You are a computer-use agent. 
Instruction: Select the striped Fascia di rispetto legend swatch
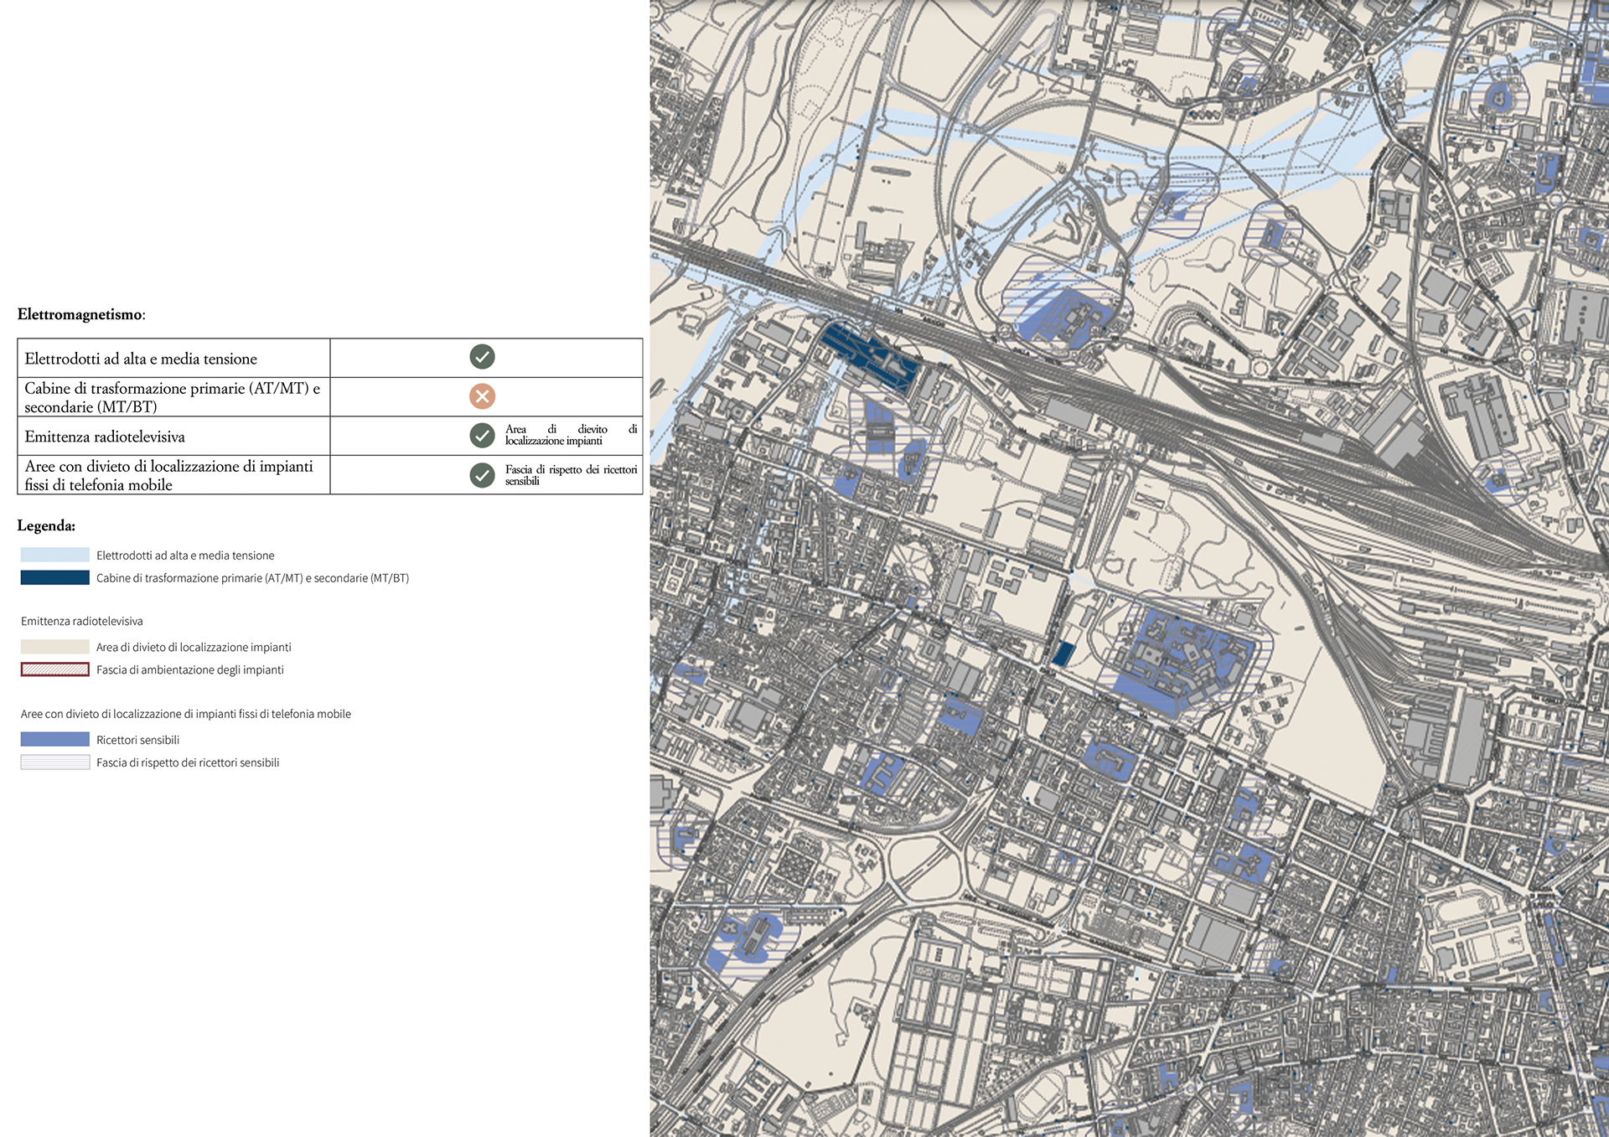tap(55, 762)
